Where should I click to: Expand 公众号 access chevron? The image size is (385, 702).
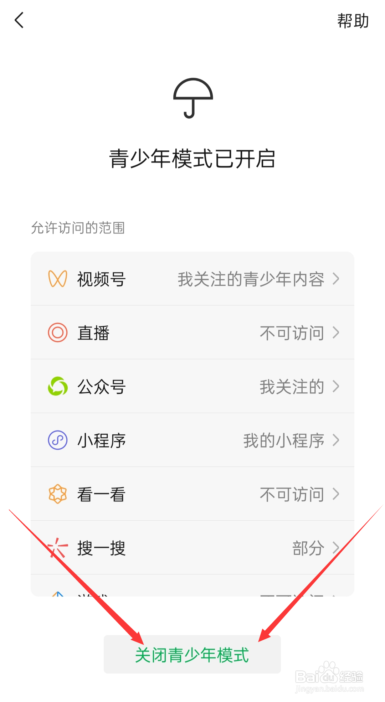[x=335, y=386]
